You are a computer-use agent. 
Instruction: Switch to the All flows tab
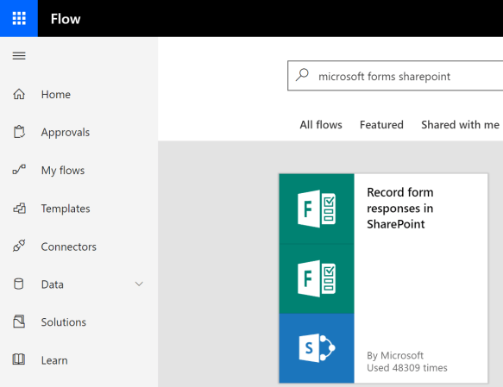[x=321, y=125]
